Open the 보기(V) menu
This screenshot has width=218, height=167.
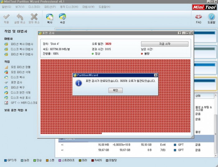[x=20, y=7]
